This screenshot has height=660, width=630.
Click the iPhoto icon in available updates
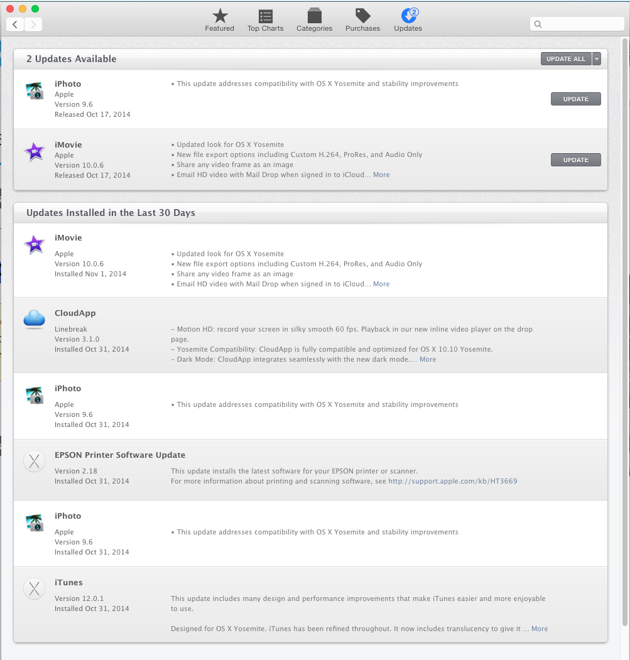pyautogui.click(x=35, y=90)
